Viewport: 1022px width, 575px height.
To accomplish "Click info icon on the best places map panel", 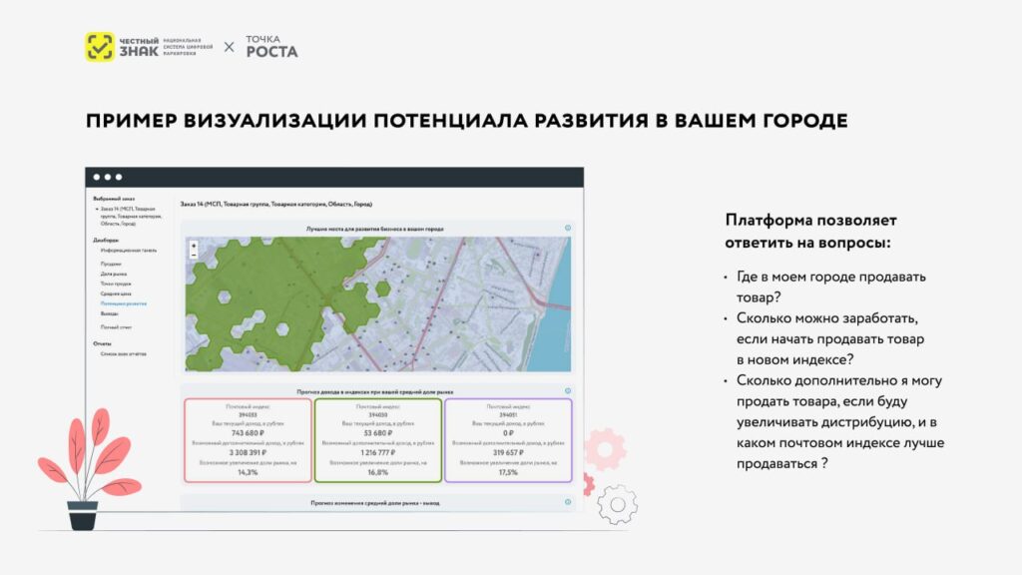I will pyautogui.click(x=567, y=229).
